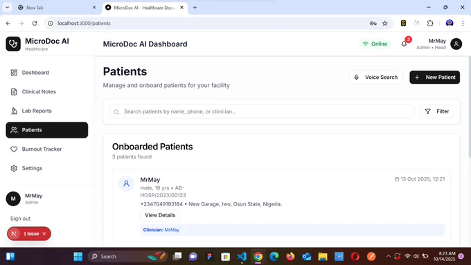This screenshot has height=265, width=471.
Task: Dismiss the 1 Issue badge
Action: (x=44, y=234)
